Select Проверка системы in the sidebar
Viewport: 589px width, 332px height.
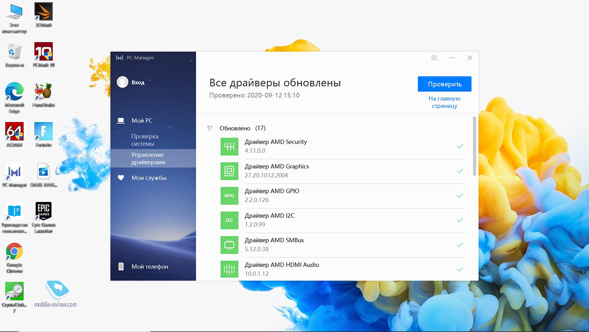[145, 140]
